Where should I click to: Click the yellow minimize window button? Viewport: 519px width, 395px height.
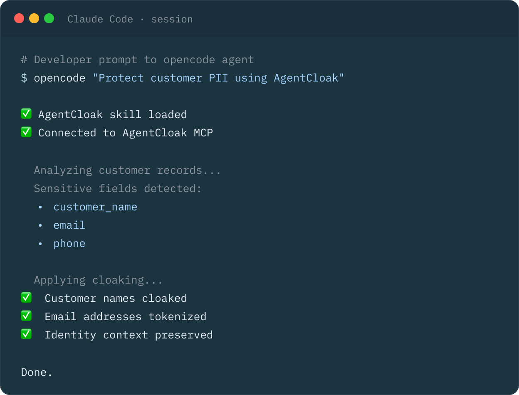pyautogui.click(x=34, y=18)
